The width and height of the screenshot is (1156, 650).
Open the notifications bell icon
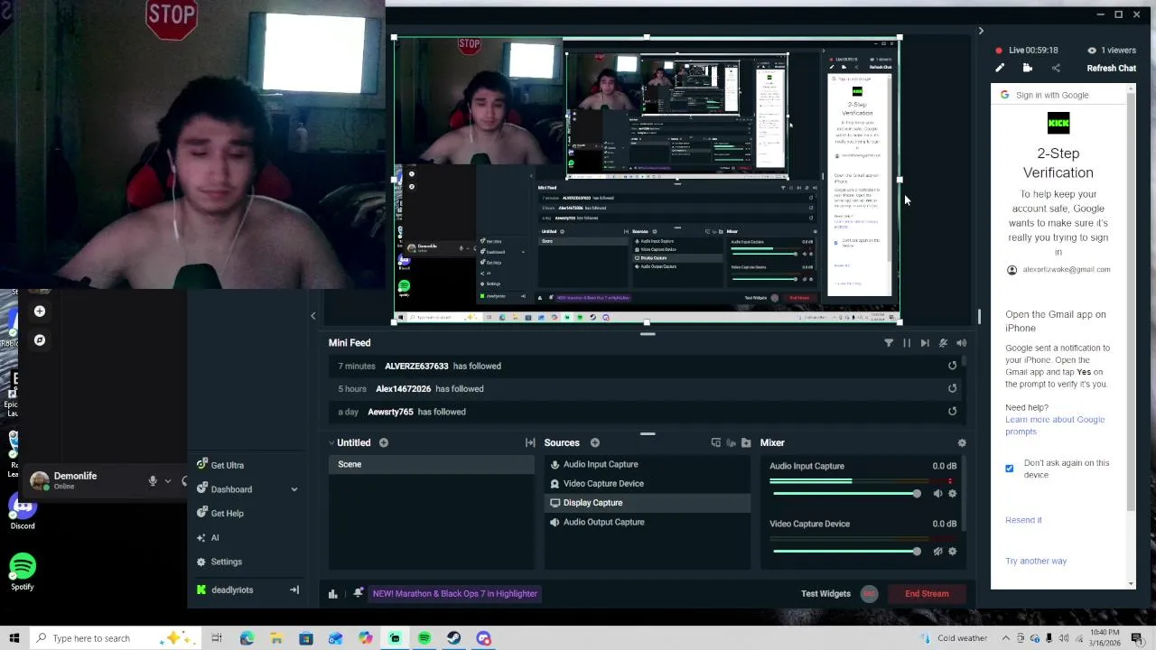pyautogui.click(x=359, y=593)
